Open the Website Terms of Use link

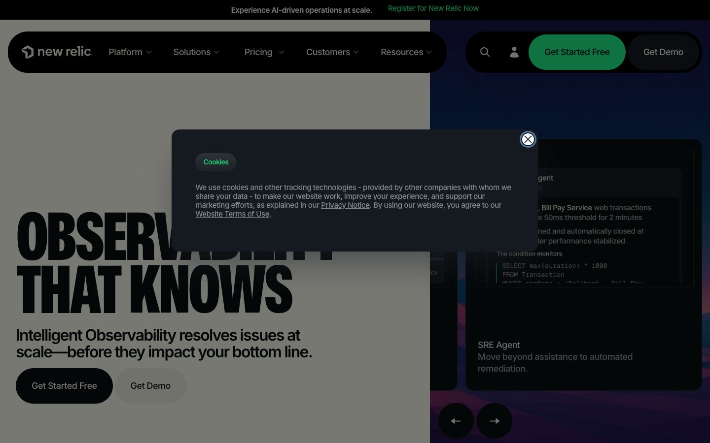232,214
